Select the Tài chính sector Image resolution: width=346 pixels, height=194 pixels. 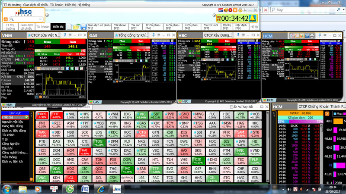click(8, 135)
